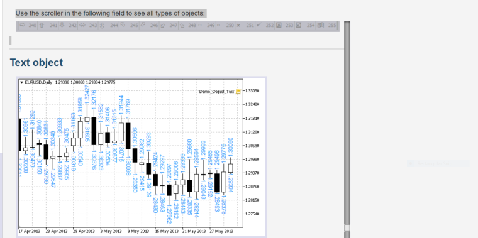
Task: Click the down-right diagonal arrow beside 248
Action: click(182, 26)
